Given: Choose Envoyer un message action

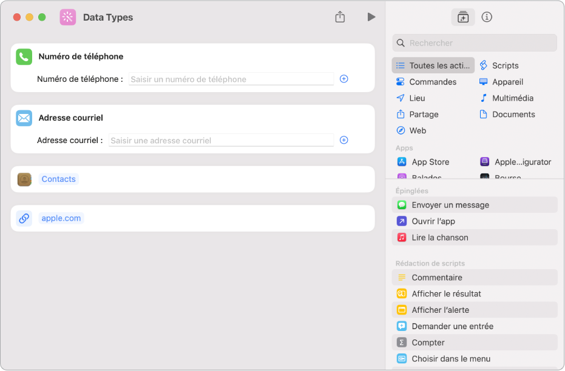Looking at the screenshot, I should click(x=475, y=205).
